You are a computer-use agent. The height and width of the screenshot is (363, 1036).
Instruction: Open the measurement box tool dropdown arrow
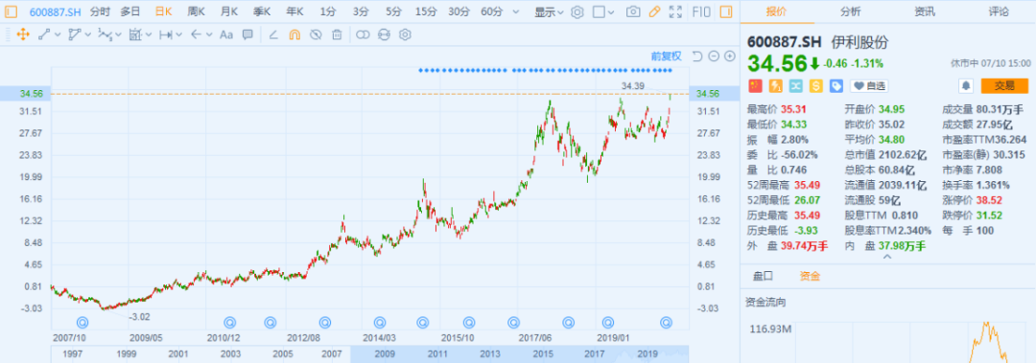149,35
